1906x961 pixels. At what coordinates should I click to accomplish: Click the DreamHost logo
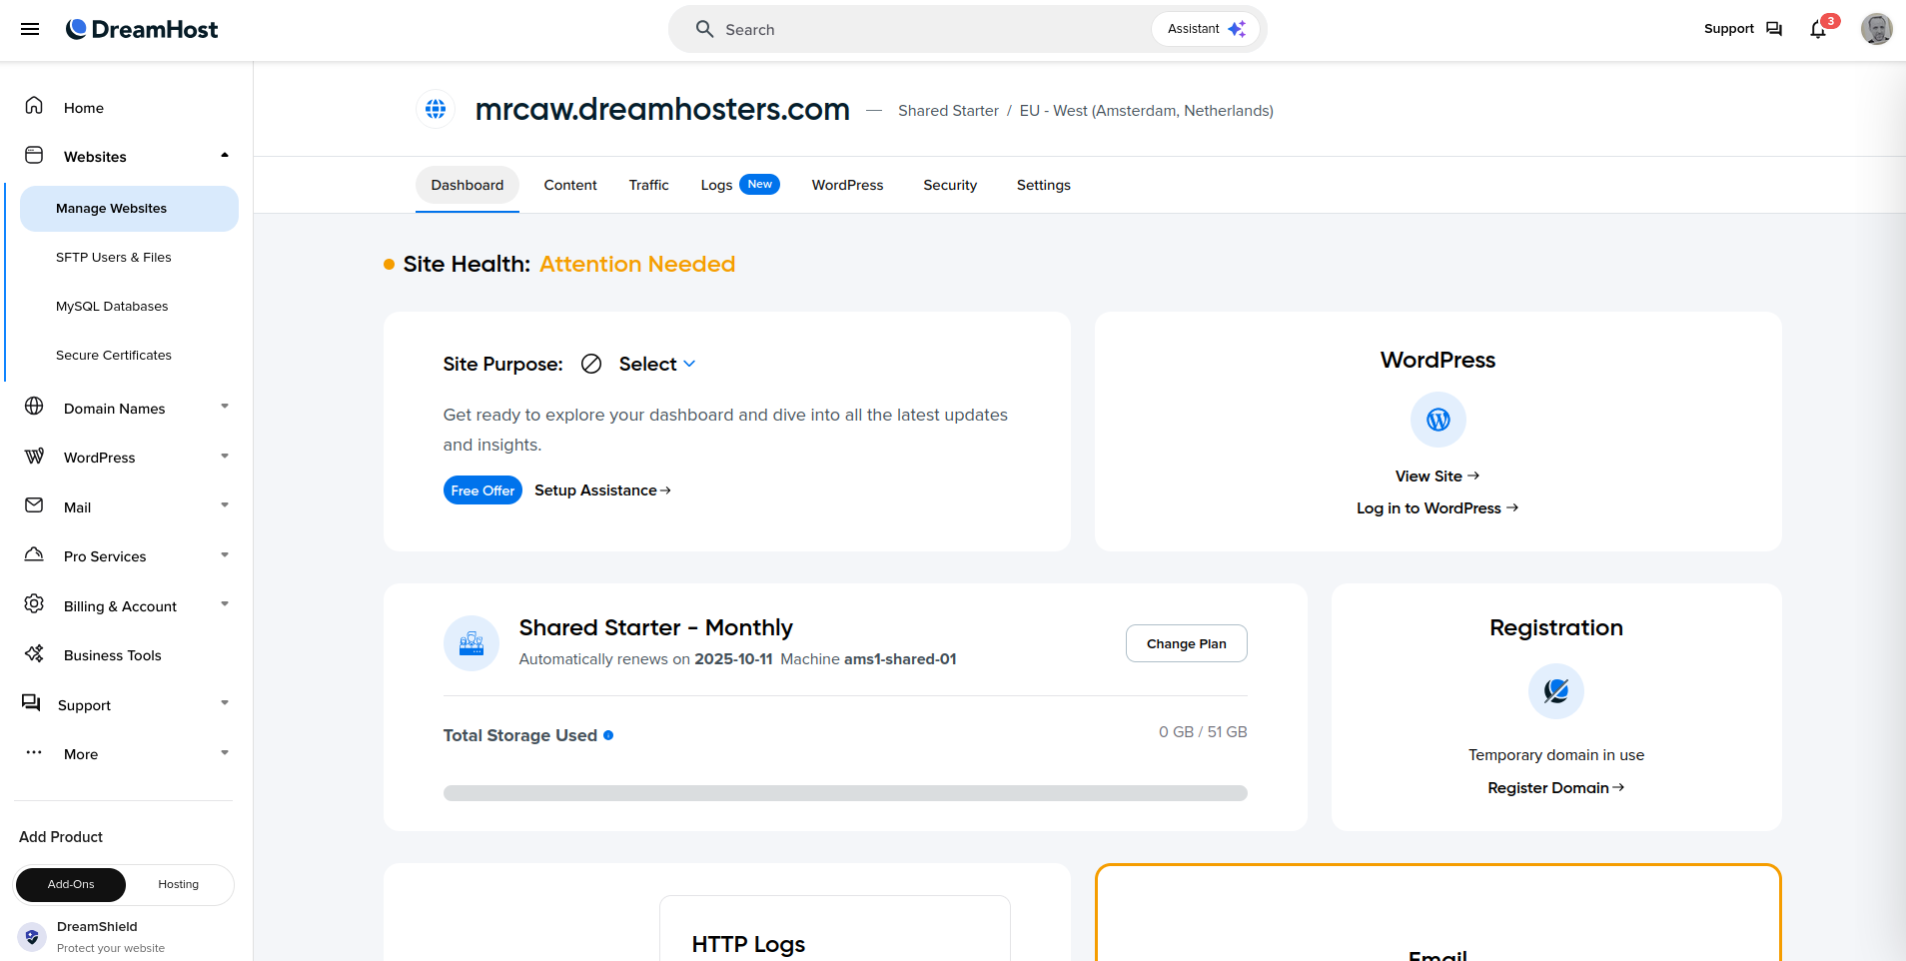141,29
